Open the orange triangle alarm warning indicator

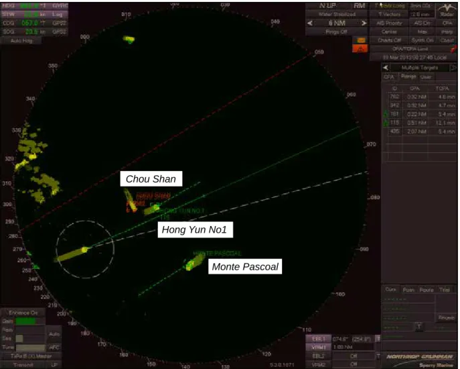[360, 48]
